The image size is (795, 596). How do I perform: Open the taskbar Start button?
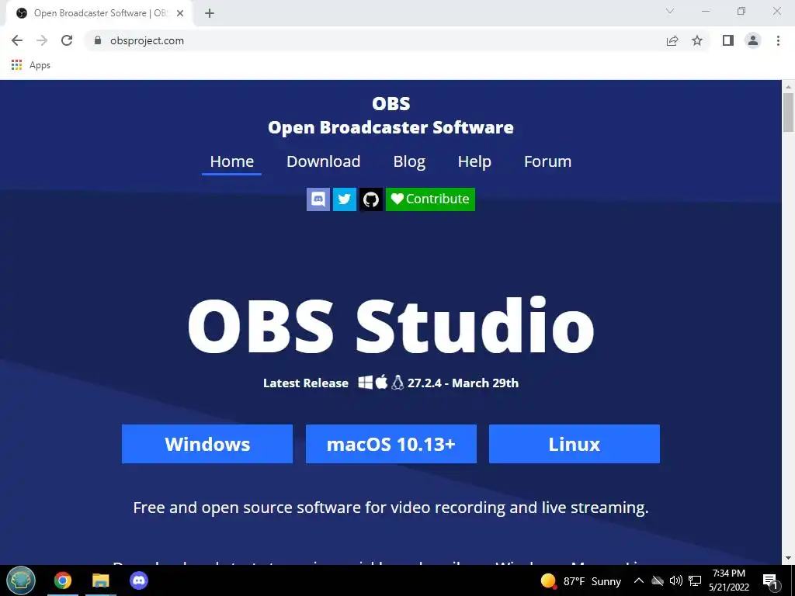pos(21,580)
